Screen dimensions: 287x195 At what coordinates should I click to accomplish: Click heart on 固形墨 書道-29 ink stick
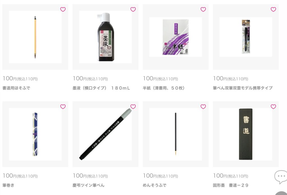point(273,106)
